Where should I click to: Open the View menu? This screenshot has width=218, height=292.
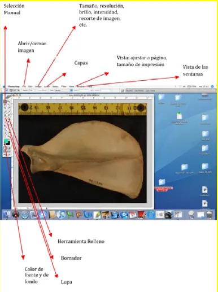click(72, 86)
